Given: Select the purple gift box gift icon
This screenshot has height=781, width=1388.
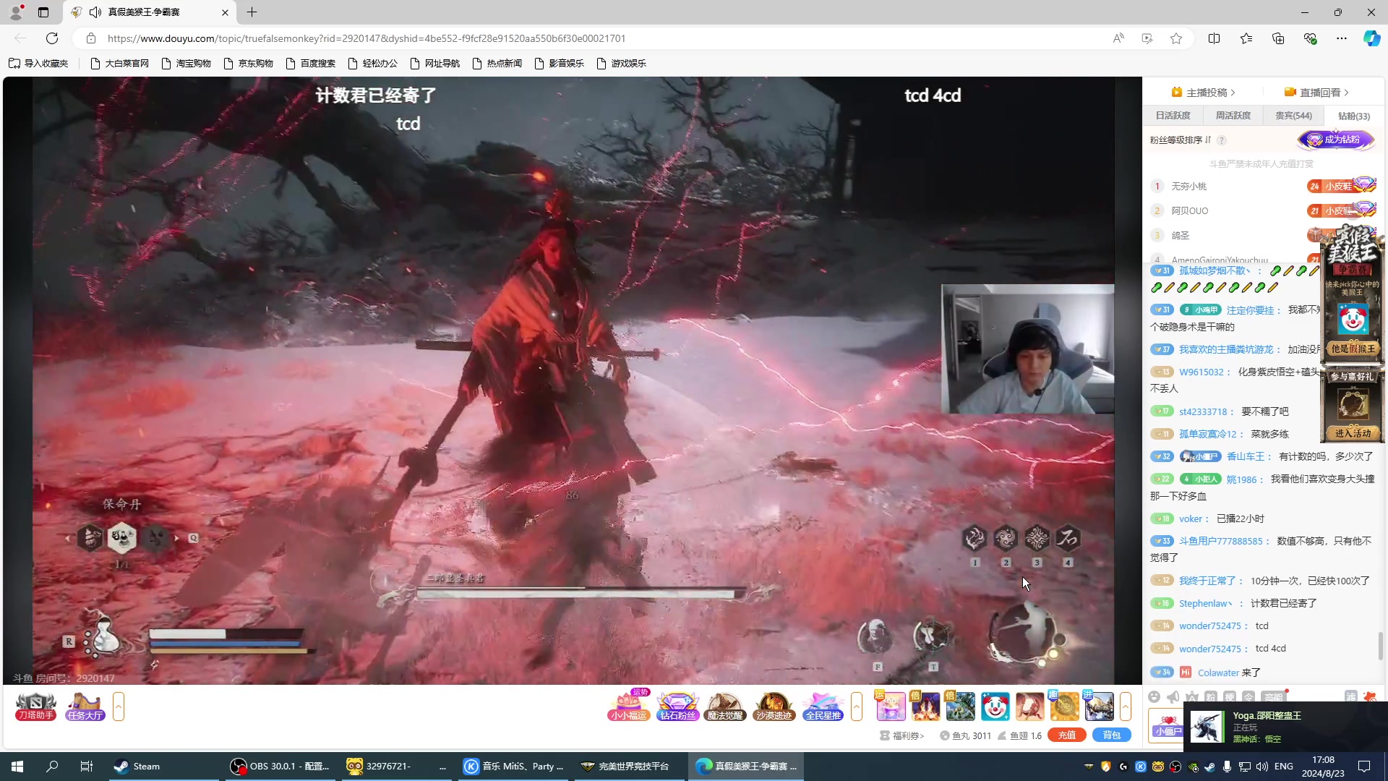Looking at the screenshot, I should point(891,707).
